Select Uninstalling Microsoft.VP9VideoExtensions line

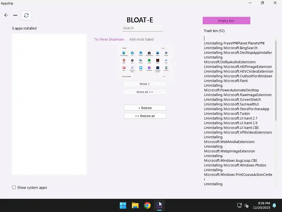[x=238, y=132]
